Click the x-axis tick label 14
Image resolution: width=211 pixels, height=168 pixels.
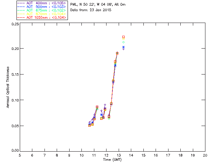[131, 155]
